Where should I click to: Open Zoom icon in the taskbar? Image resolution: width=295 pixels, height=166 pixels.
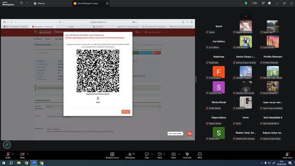pyautogui.click(x=34, y=163)
